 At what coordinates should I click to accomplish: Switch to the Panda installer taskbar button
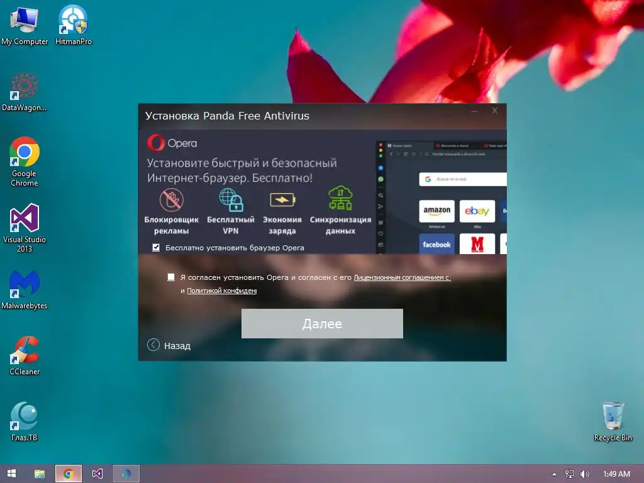(126, 474)
